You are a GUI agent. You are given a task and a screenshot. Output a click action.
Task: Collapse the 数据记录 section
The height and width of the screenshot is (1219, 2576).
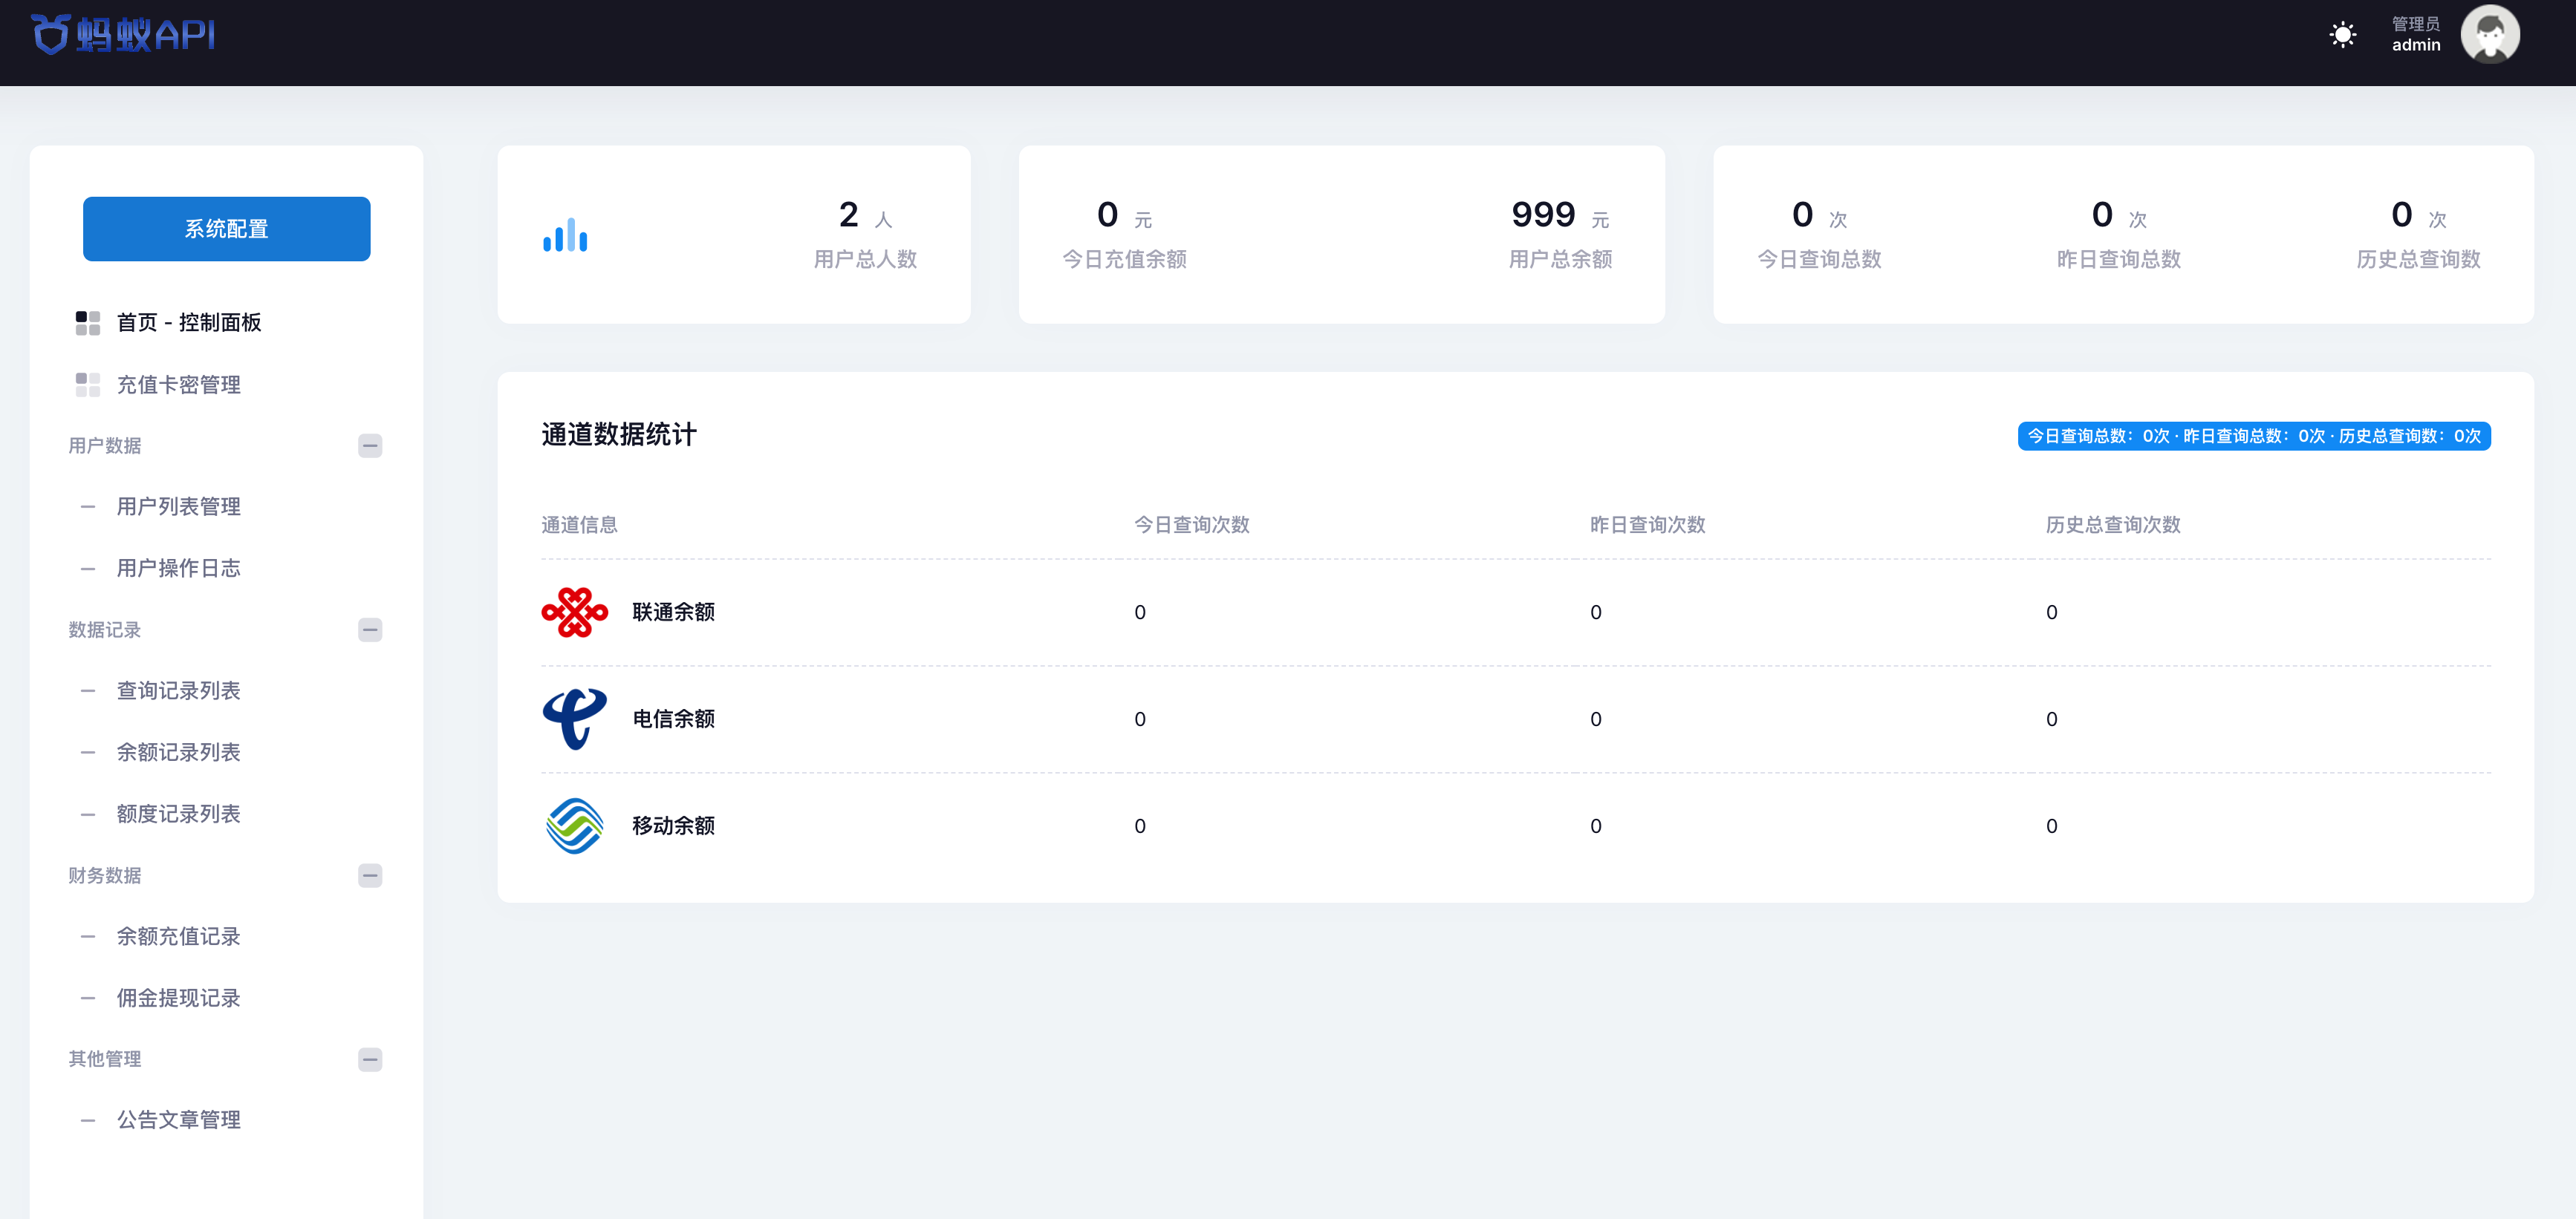(x=370, y=630)
